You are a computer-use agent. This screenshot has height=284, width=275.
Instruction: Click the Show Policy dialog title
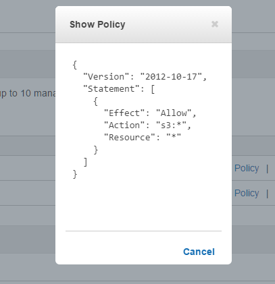pyautogui.click(x=97, y=24)
